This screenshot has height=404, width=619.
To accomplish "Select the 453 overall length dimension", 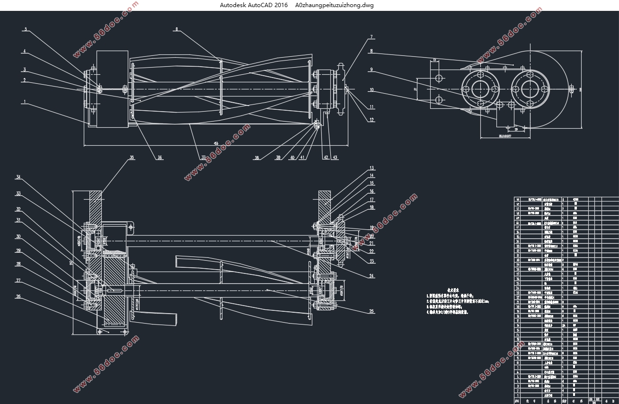I will 216,143.
